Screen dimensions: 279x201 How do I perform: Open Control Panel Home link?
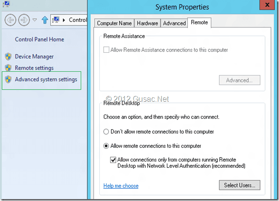point(39,39)
